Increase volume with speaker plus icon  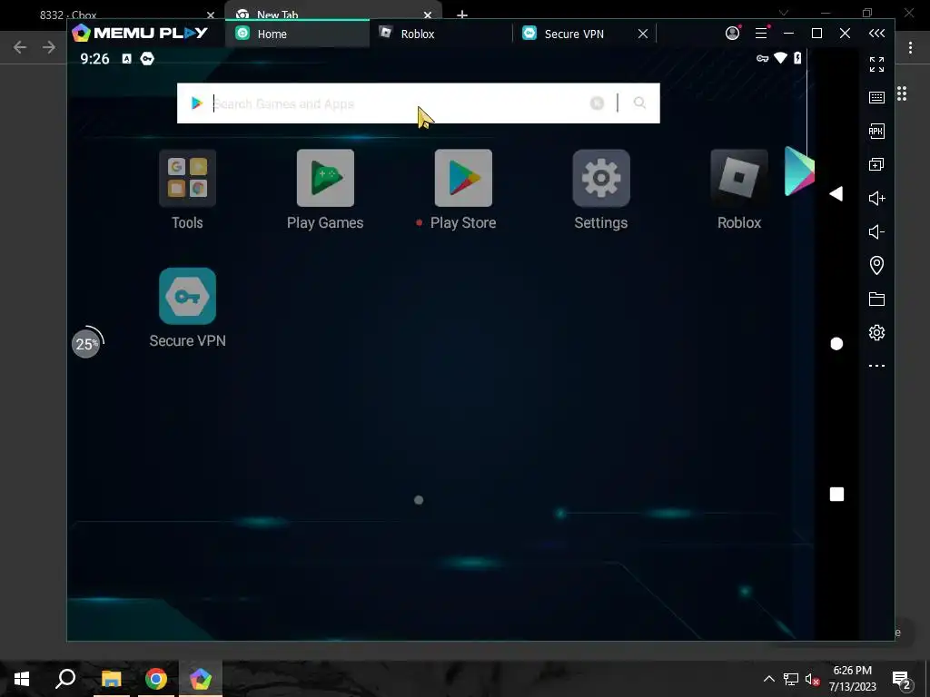pyautogui.click(x=876, y=198)
